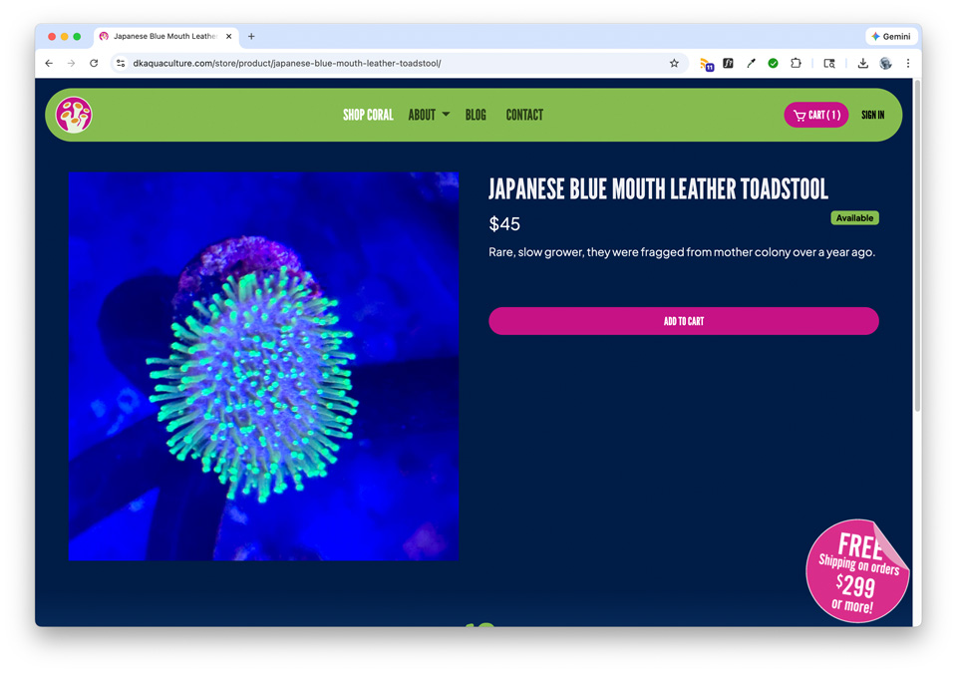Image resolution: width=957 pixels, height=673 pixels.
Task: Reload the page
Action: (94, 63)
